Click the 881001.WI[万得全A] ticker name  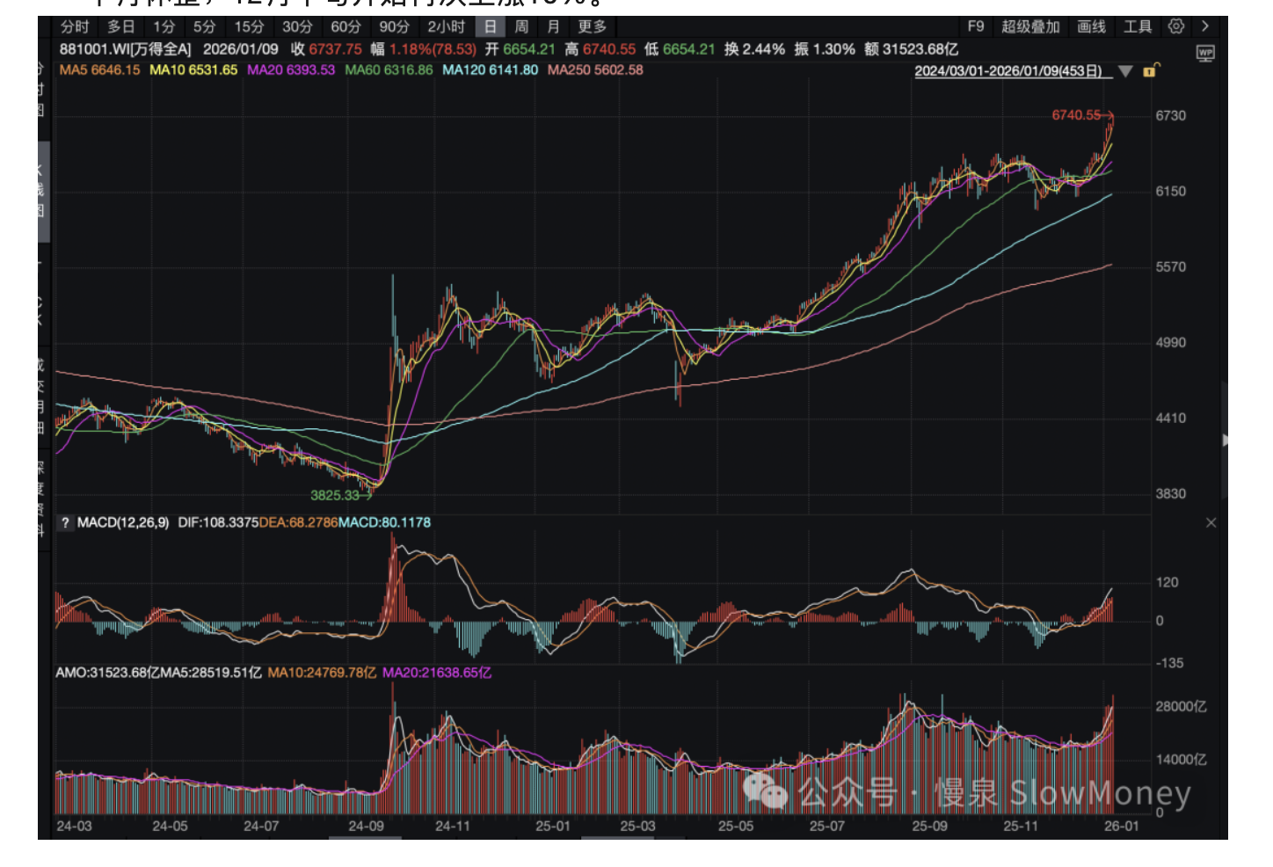[x=125, y=49]
